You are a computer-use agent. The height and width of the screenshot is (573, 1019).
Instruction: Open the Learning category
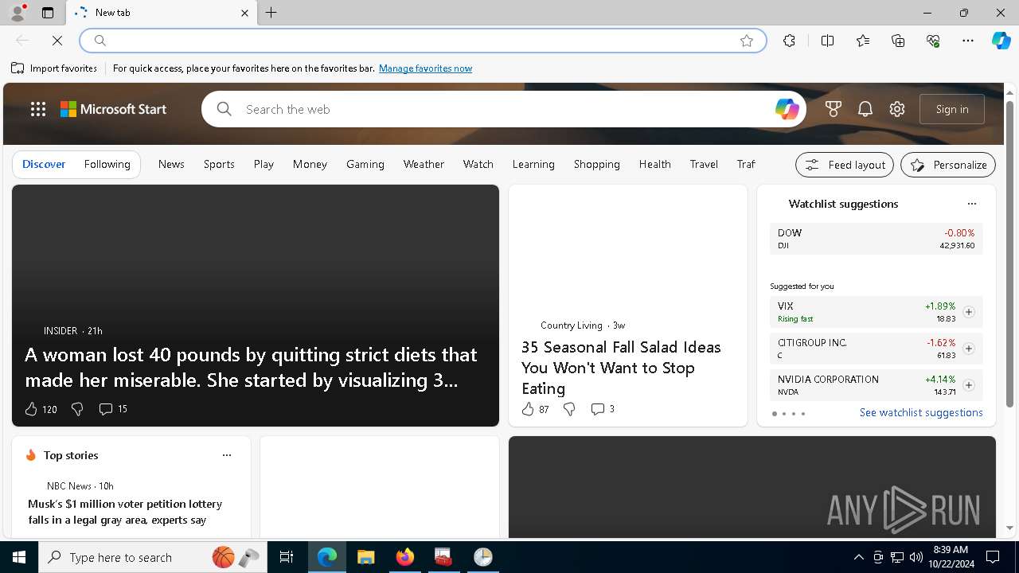click(x=533, y=164)
